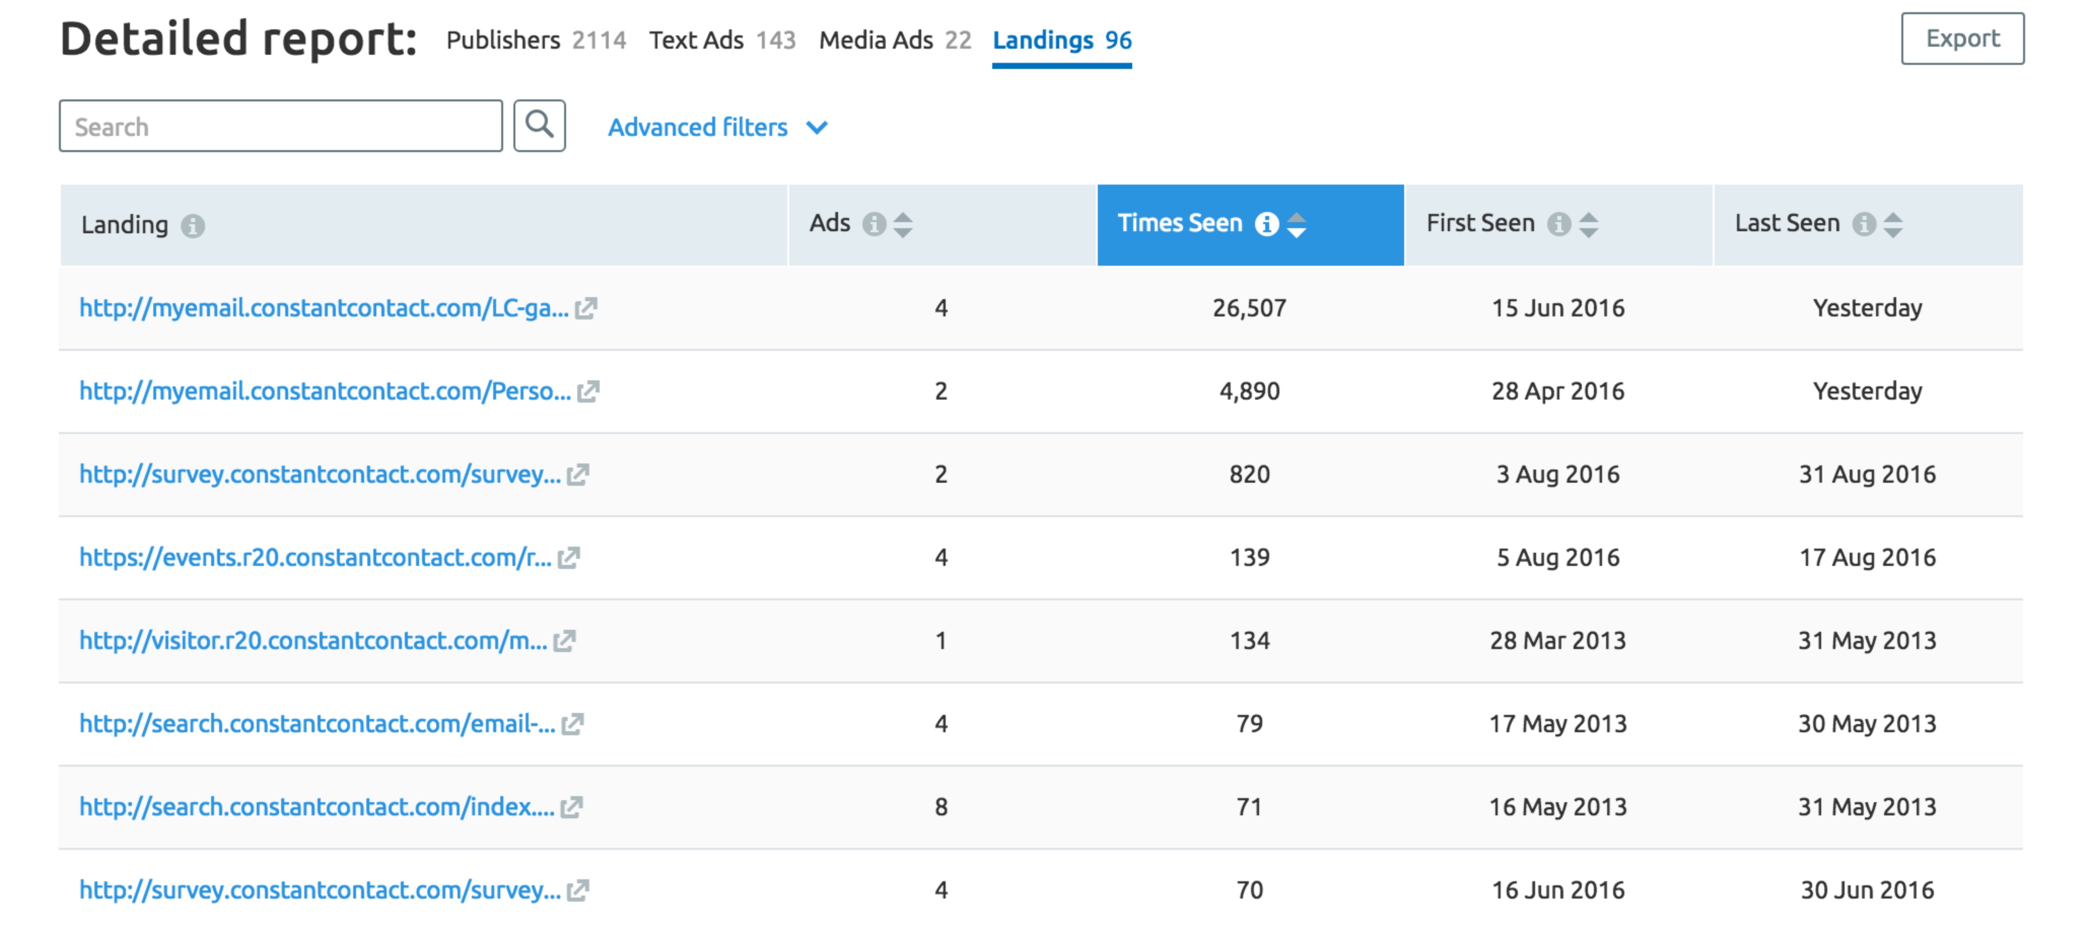Image resolution: width=2088 pixels, height=931 pixels.
Task: Click the 30 Jun 2016 last seen date
Action: (1867, 890)
